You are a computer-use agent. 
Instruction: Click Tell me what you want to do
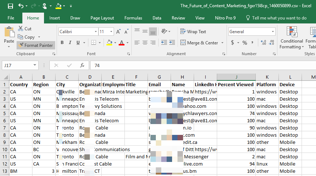276,18
